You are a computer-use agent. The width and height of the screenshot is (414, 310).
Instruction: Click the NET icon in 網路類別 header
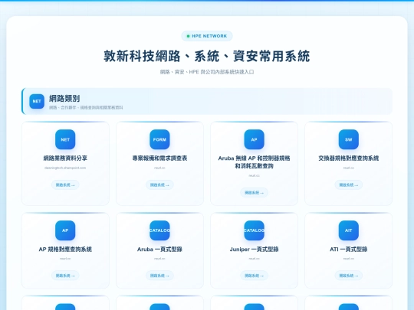37,101
